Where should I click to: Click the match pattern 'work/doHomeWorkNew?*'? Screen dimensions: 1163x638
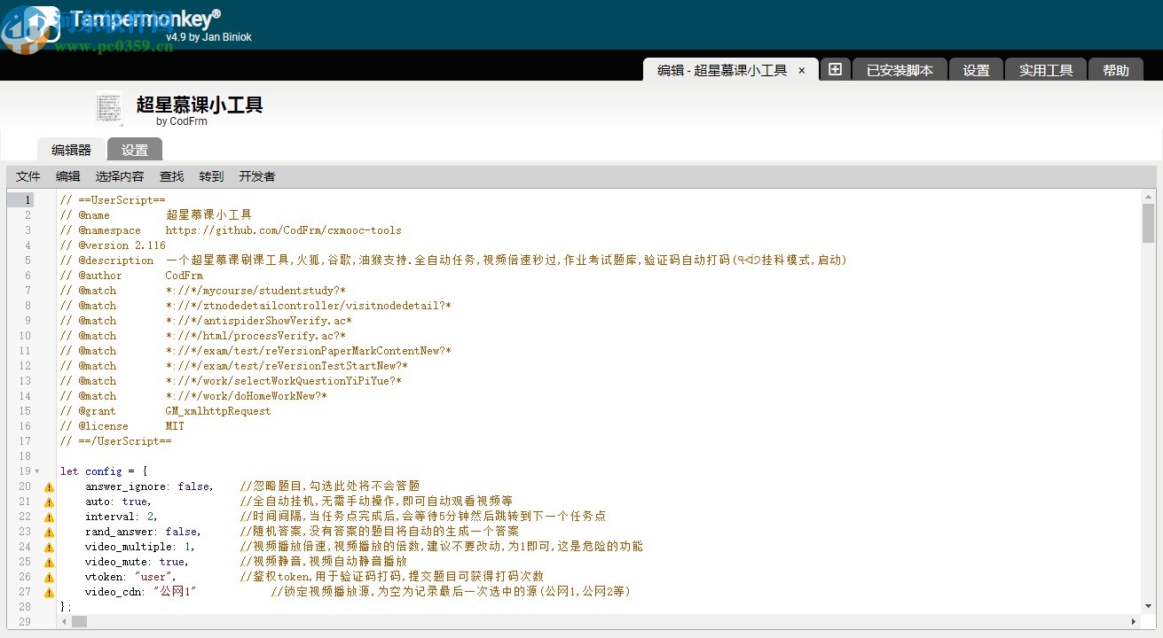pyautogui.click(x=247, y=396)
